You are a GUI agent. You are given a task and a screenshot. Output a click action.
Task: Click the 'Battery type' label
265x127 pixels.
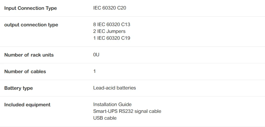pos(19,88)
